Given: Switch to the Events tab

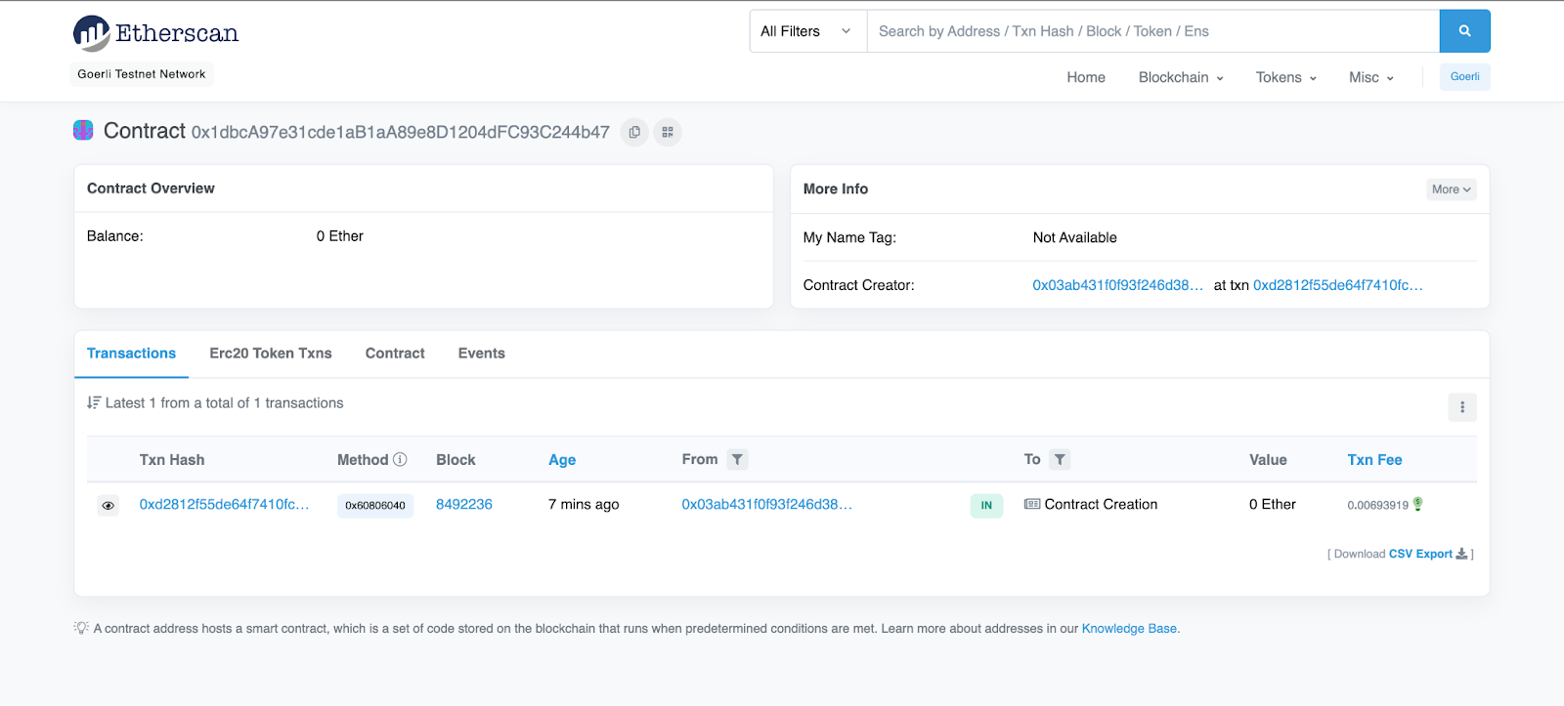Looking at the screenshot, I should pos(482,353).
